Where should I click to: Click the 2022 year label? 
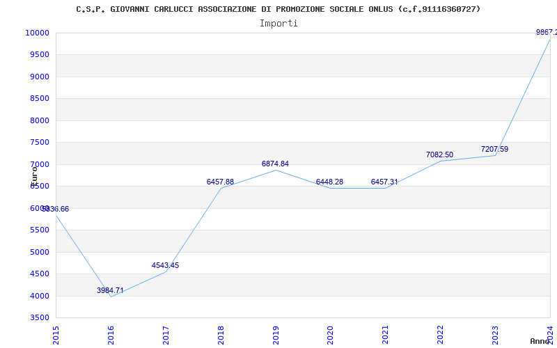point(441,334)
